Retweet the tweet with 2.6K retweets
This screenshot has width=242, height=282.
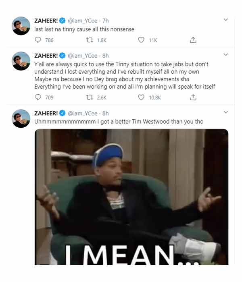90,97
